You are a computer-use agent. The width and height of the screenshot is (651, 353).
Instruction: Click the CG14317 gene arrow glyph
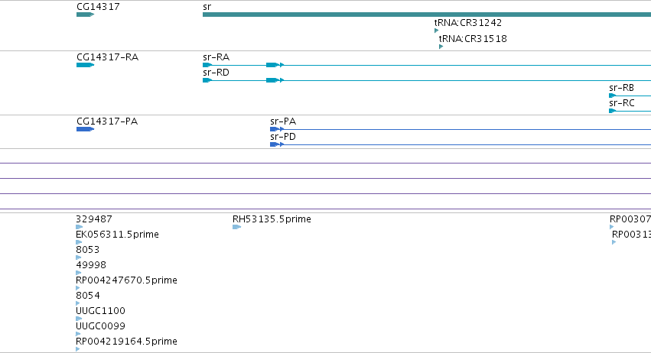[x=85, y=15]
